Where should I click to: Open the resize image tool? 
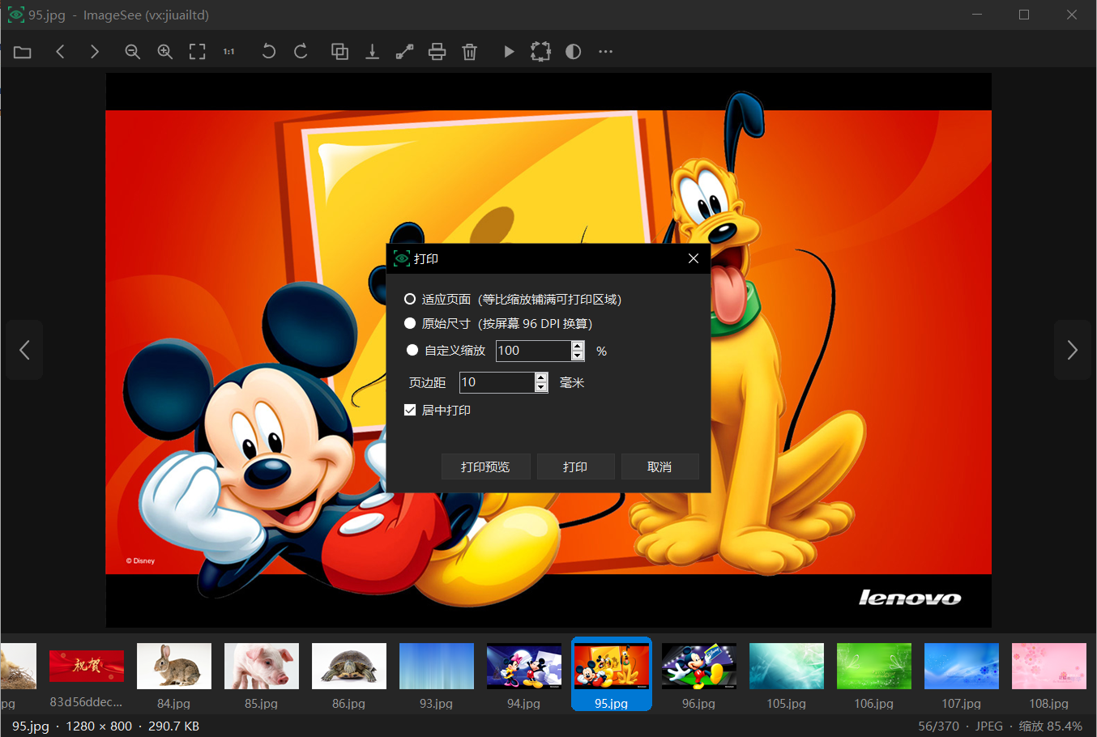click(404, 52)
